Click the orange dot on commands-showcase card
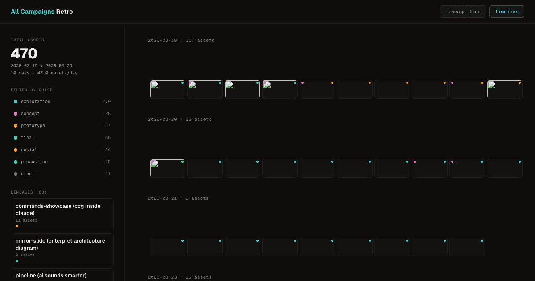This screenshot has height=281, width=535. point(17,226)
